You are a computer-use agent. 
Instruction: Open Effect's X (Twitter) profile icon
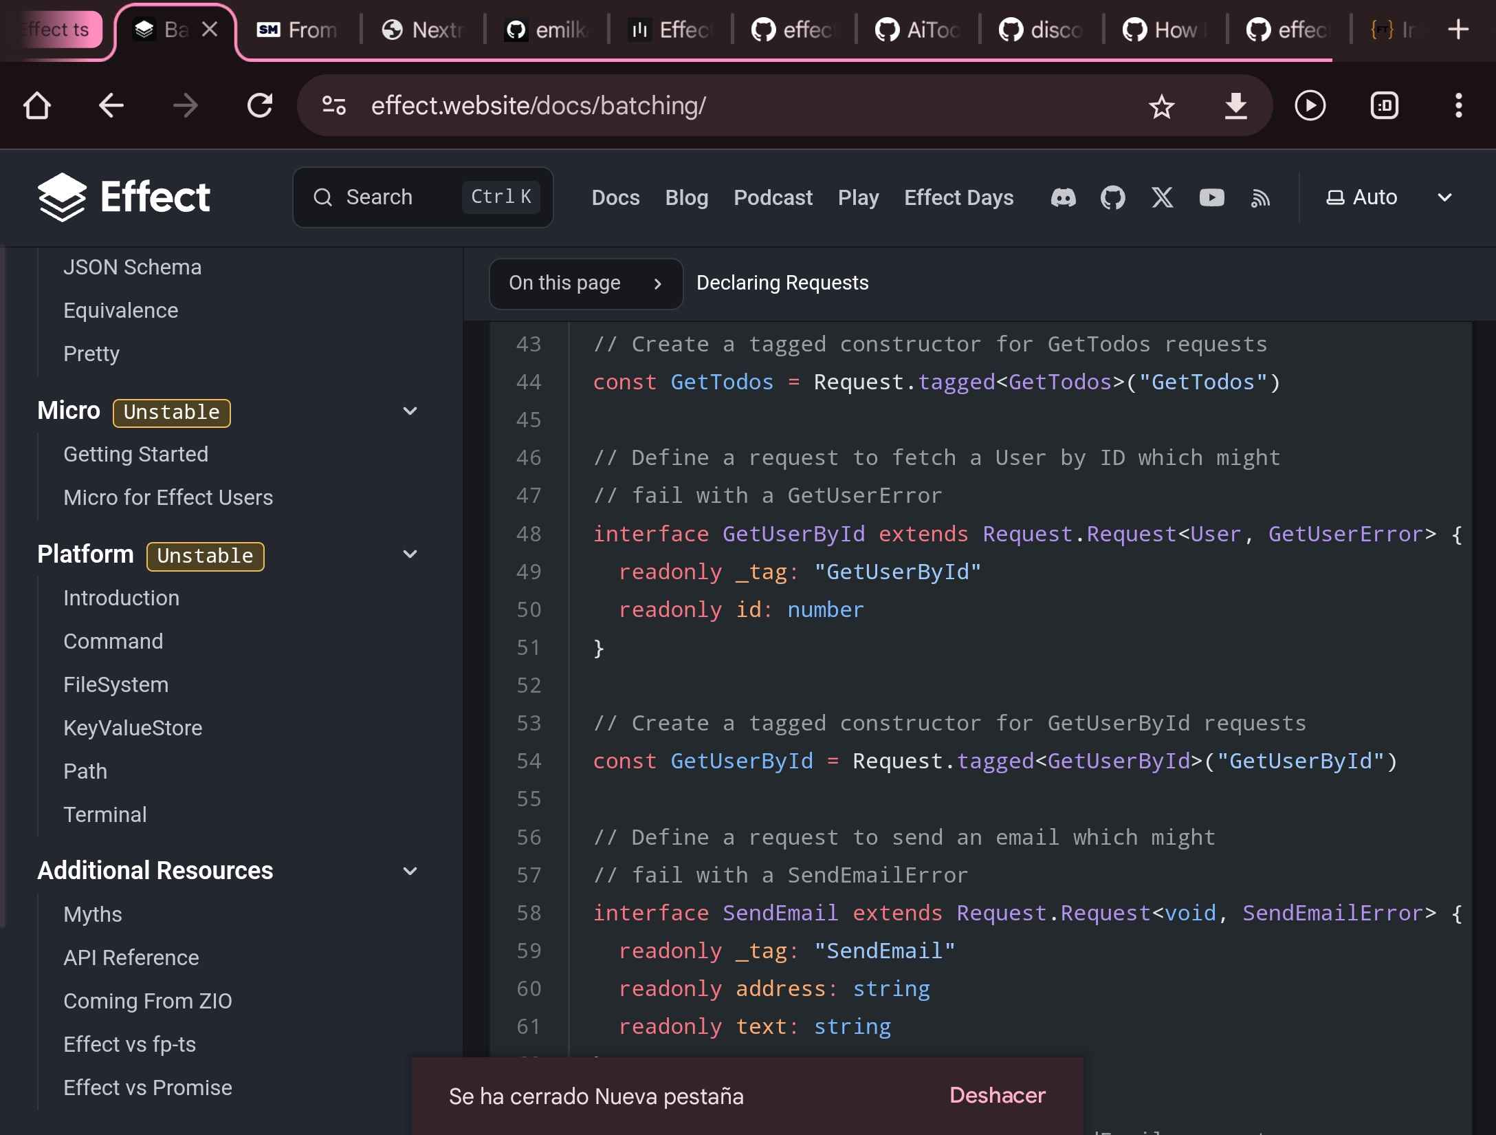[1162, 197]
